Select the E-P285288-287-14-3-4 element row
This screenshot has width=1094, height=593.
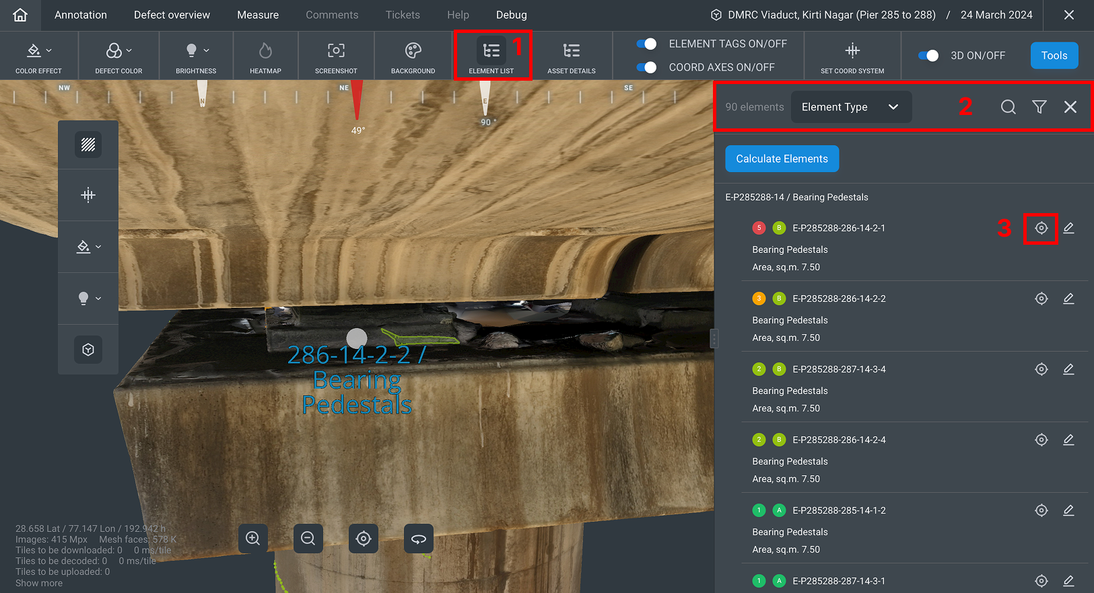click(x=914, y=387)
